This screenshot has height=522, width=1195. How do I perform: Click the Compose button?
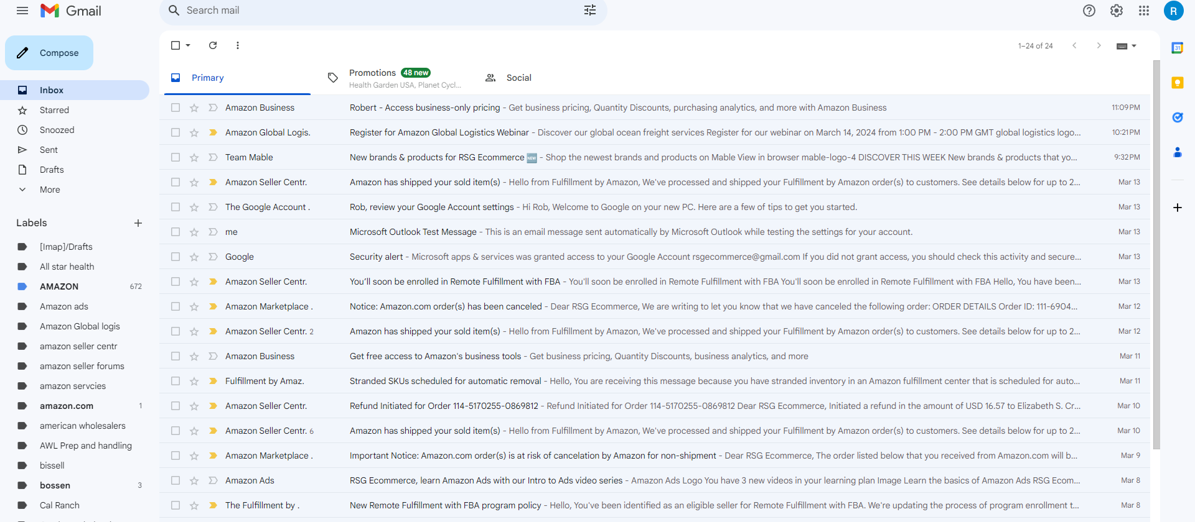[x=49, y=53]
